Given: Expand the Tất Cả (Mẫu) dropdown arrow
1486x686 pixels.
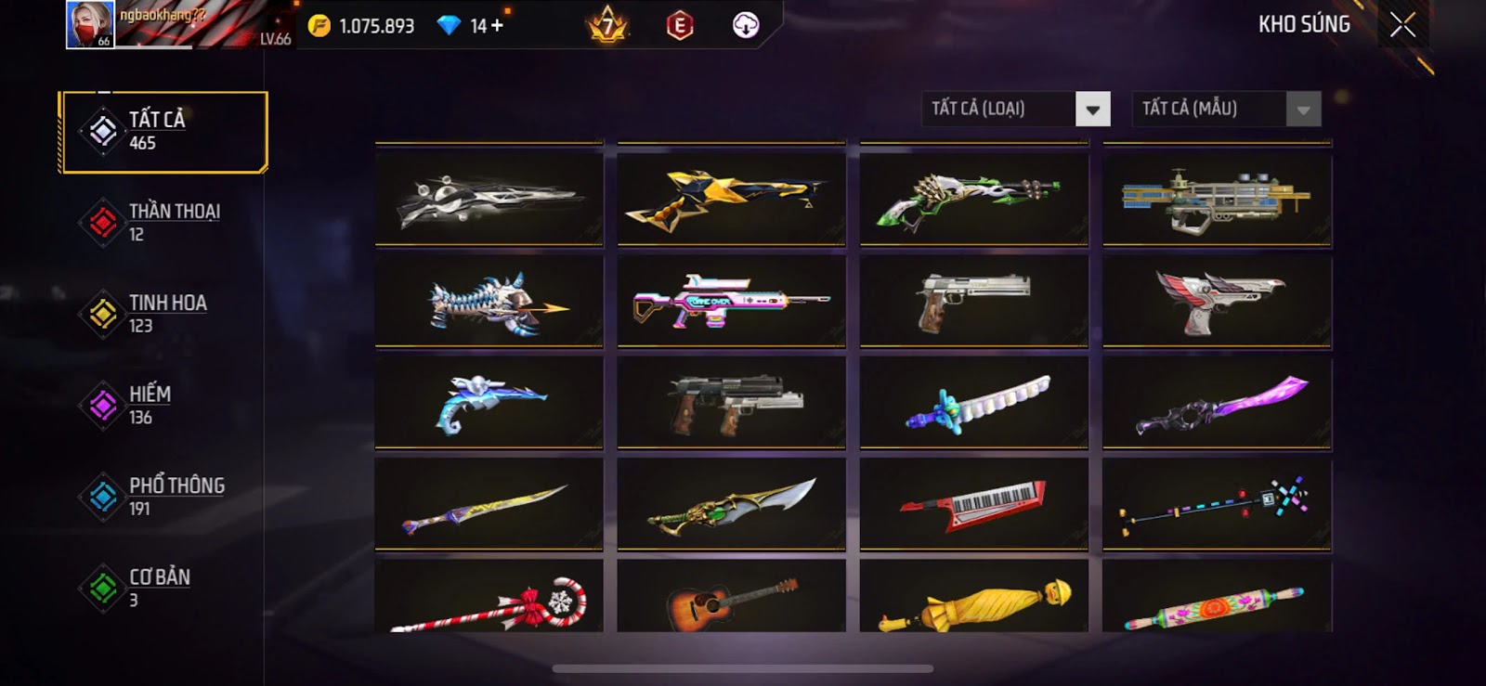Looking at the screenshot, I should point(1303,110).
